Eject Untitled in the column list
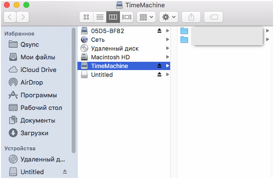The width and height of the screenshot is (274, 179). [x=159, y=74]
